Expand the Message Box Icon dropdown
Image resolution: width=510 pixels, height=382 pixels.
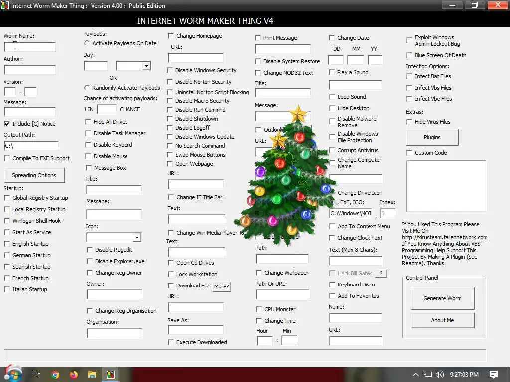click(137, 237)
